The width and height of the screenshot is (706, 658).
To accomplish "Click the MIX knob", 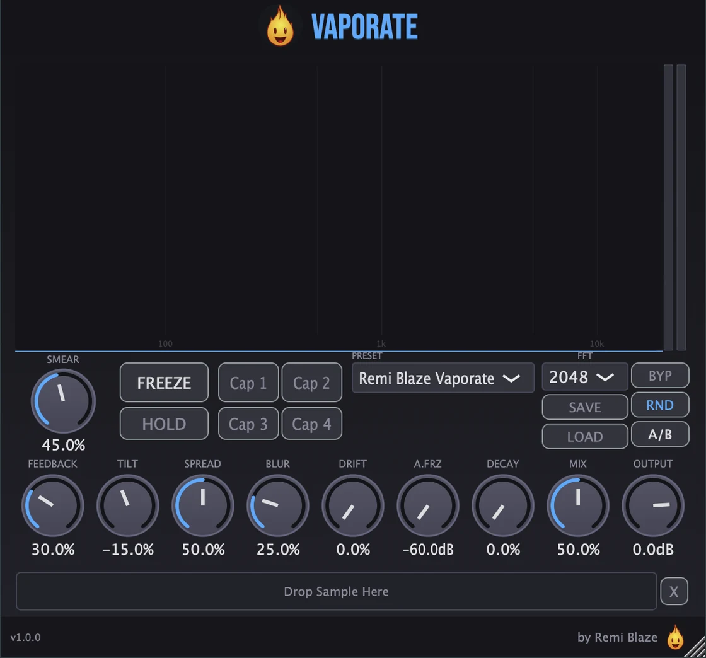I will [578, 505].
